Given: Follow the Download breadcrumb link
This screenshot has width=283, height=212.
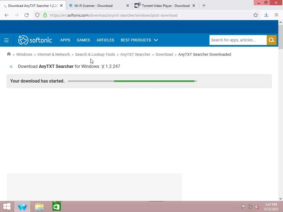Looking at the screenshot, I should (x=164, y=54).
